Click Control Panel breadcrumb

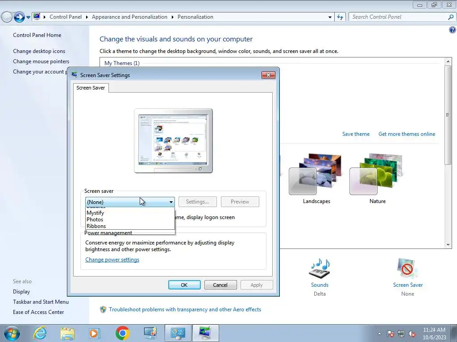pos(66,17)
